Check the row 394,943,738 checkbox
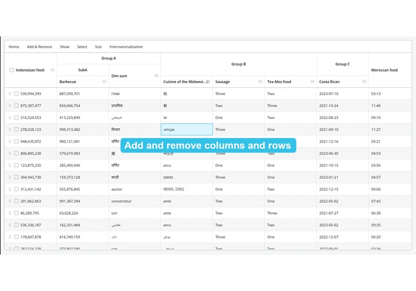The image size is (416, 291). [17, 177]
